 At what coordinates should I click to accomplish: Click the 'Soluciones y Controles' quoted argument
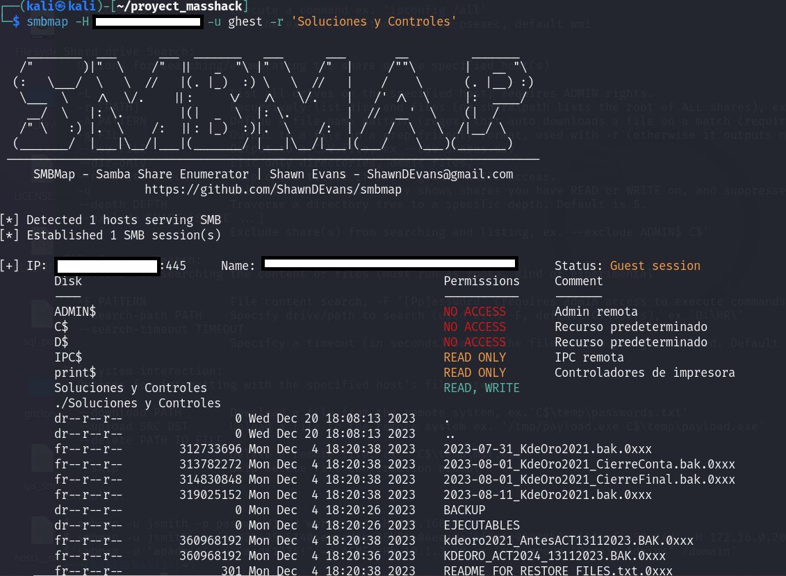(373, 22)
